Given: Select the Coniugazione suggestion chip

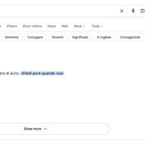Looking at the screenshot, I should (130, 37).
